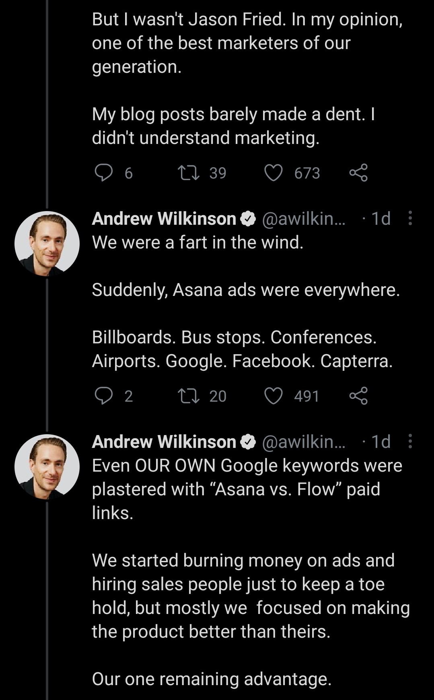Image resolution: width=434 pixels, height=700 pixels.
Task: Open more options on "Asana vs. Flow" tweet
Action: click(x=410, y=441)
